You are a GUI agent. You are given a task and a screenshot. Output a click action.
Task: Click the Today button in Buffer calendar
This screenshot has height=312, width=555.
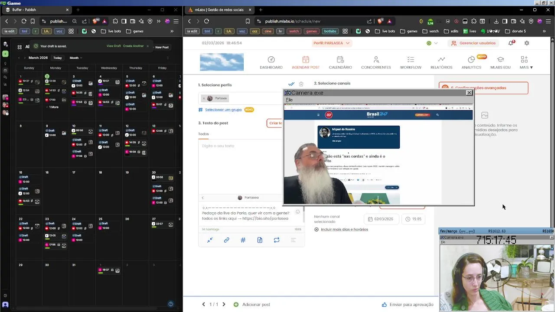tap(58, 58)
